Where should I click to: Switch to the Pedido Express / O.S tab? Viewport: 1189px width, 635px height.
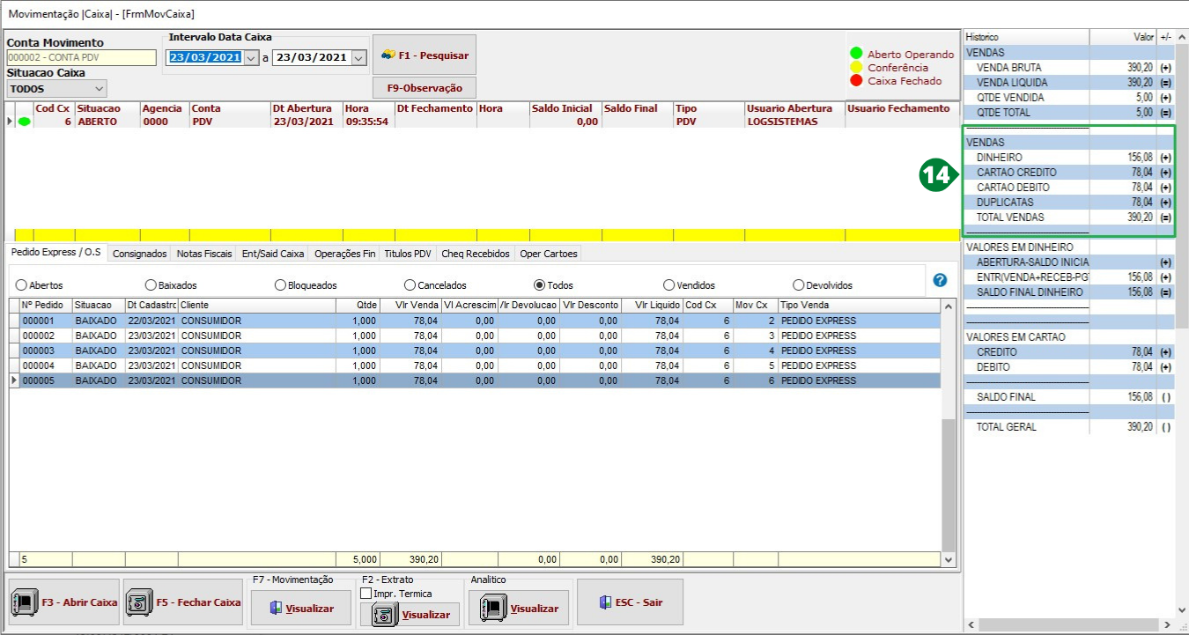56,253
